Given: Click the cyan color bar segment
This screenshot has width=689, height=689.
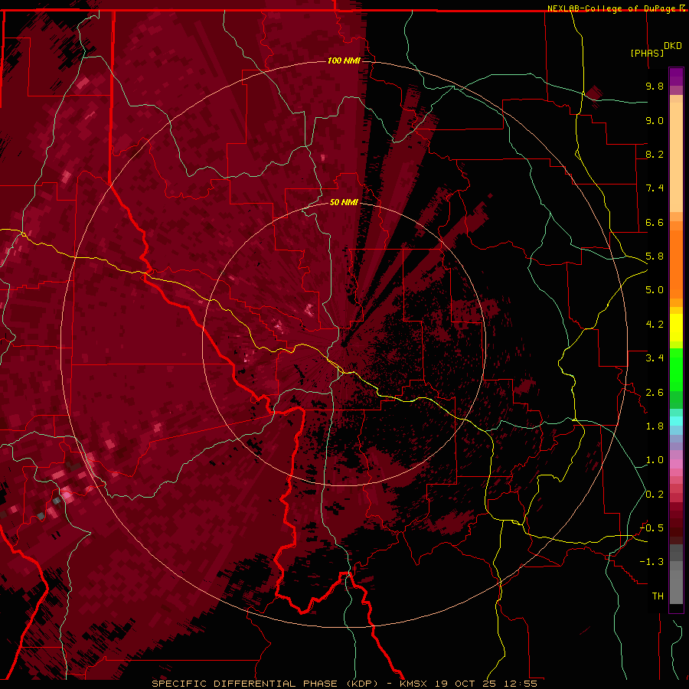Looking at the screenshot, I should point(676,421).
